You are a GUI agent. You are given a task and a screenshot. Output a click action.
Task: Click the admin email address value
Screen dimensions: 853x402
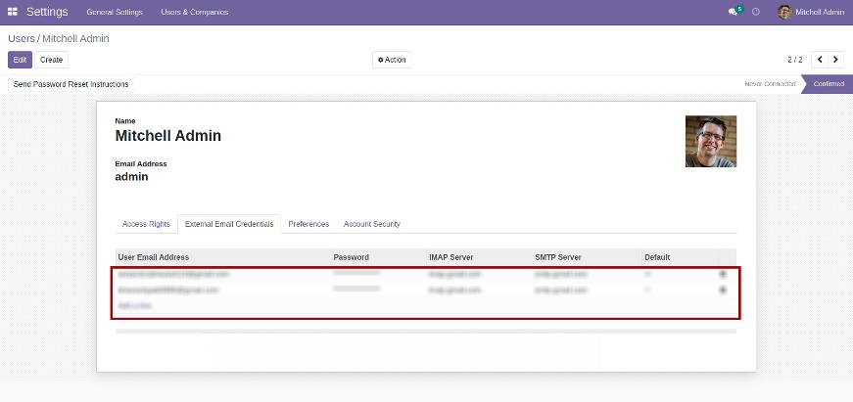click(x=131, y=177)
